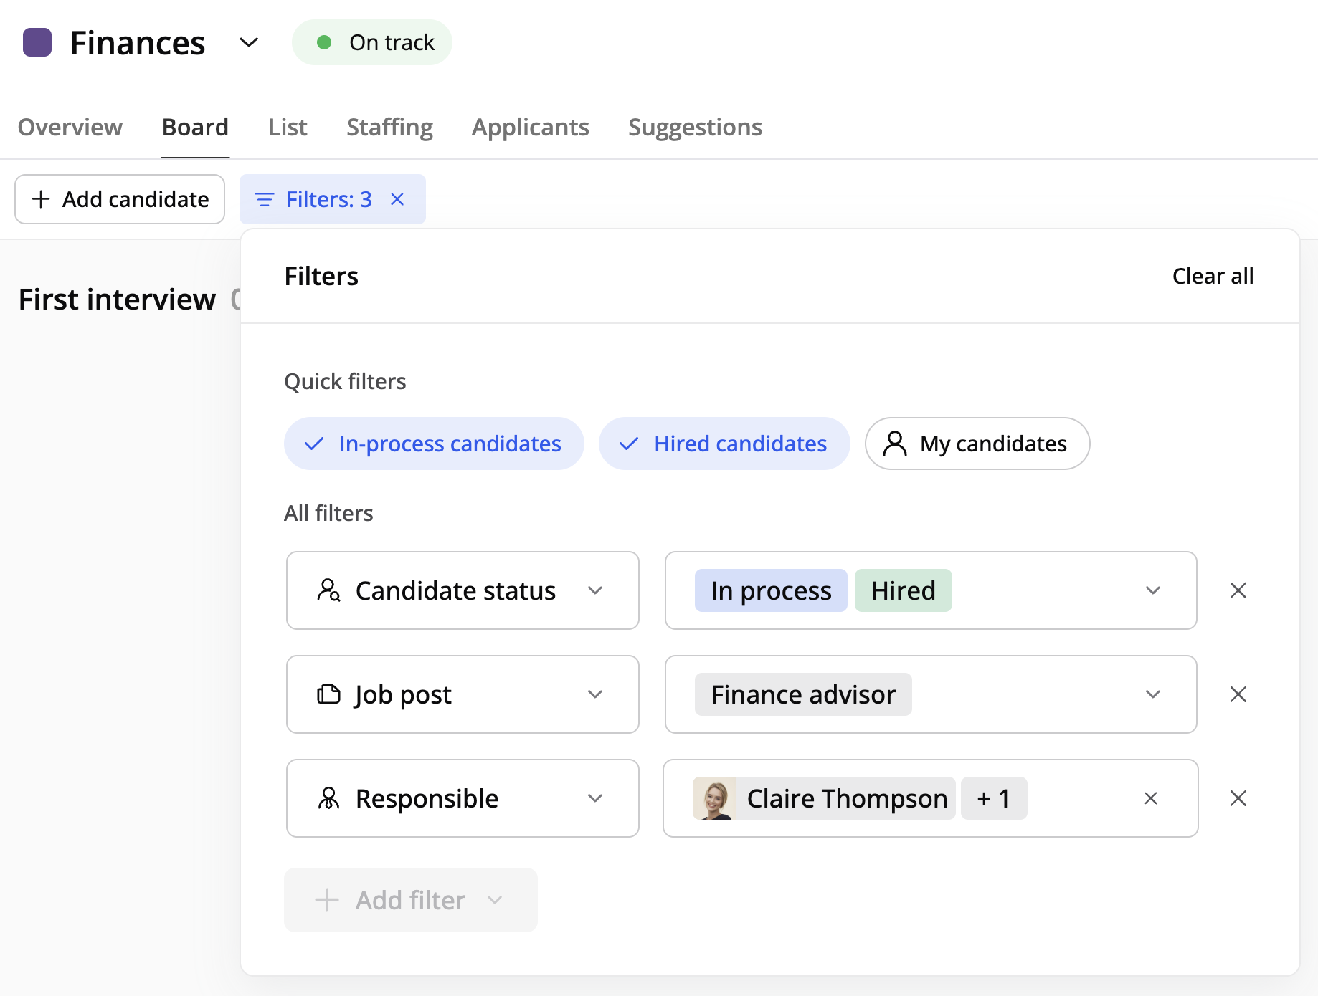Expand the Finances project chevron

coord(248,42)
